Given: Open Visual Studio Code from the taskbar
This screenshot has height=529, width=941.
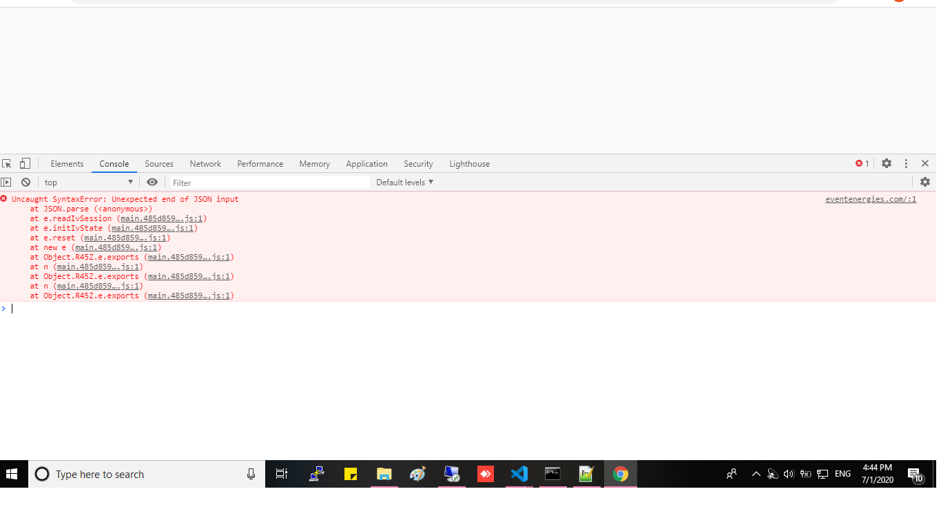Looking at the screenshot, I should pyautogui.click(x=519, y=474).
